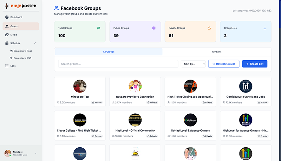
Task: Click the Mirese De Top group name
Action: click(x=80, y=97)
